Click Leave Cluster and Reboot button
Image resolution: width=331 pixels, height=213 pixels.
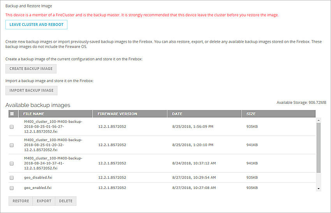tap(36, 24)
